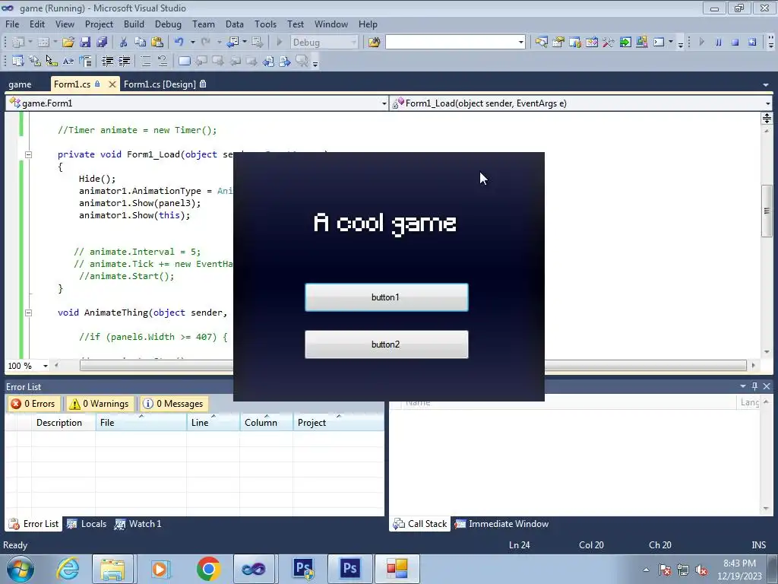Collapse the AnimateThing method outline
The width and height of the screenshot is (778, 584).
(x=28, y=313)
